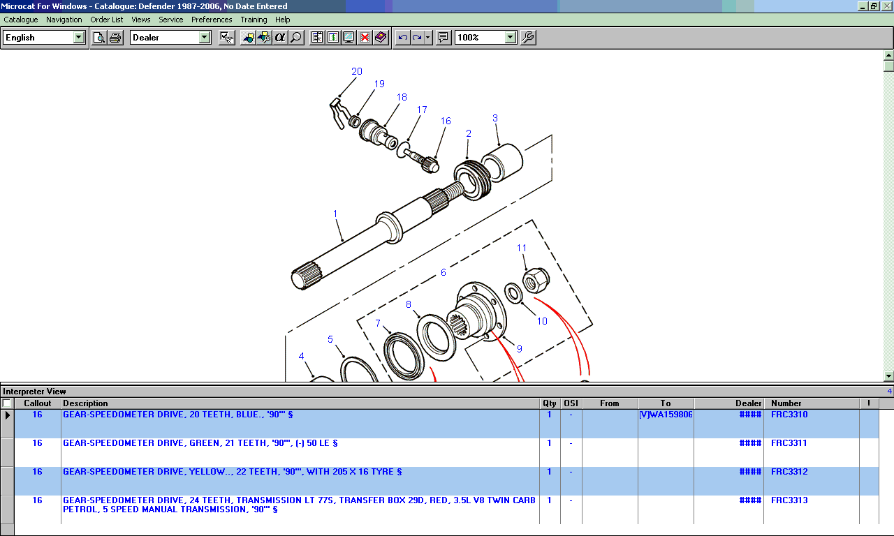Click the diagram scrollbar up arrow
The height and width of the screenshot is (536, 894).
[888, 55]
